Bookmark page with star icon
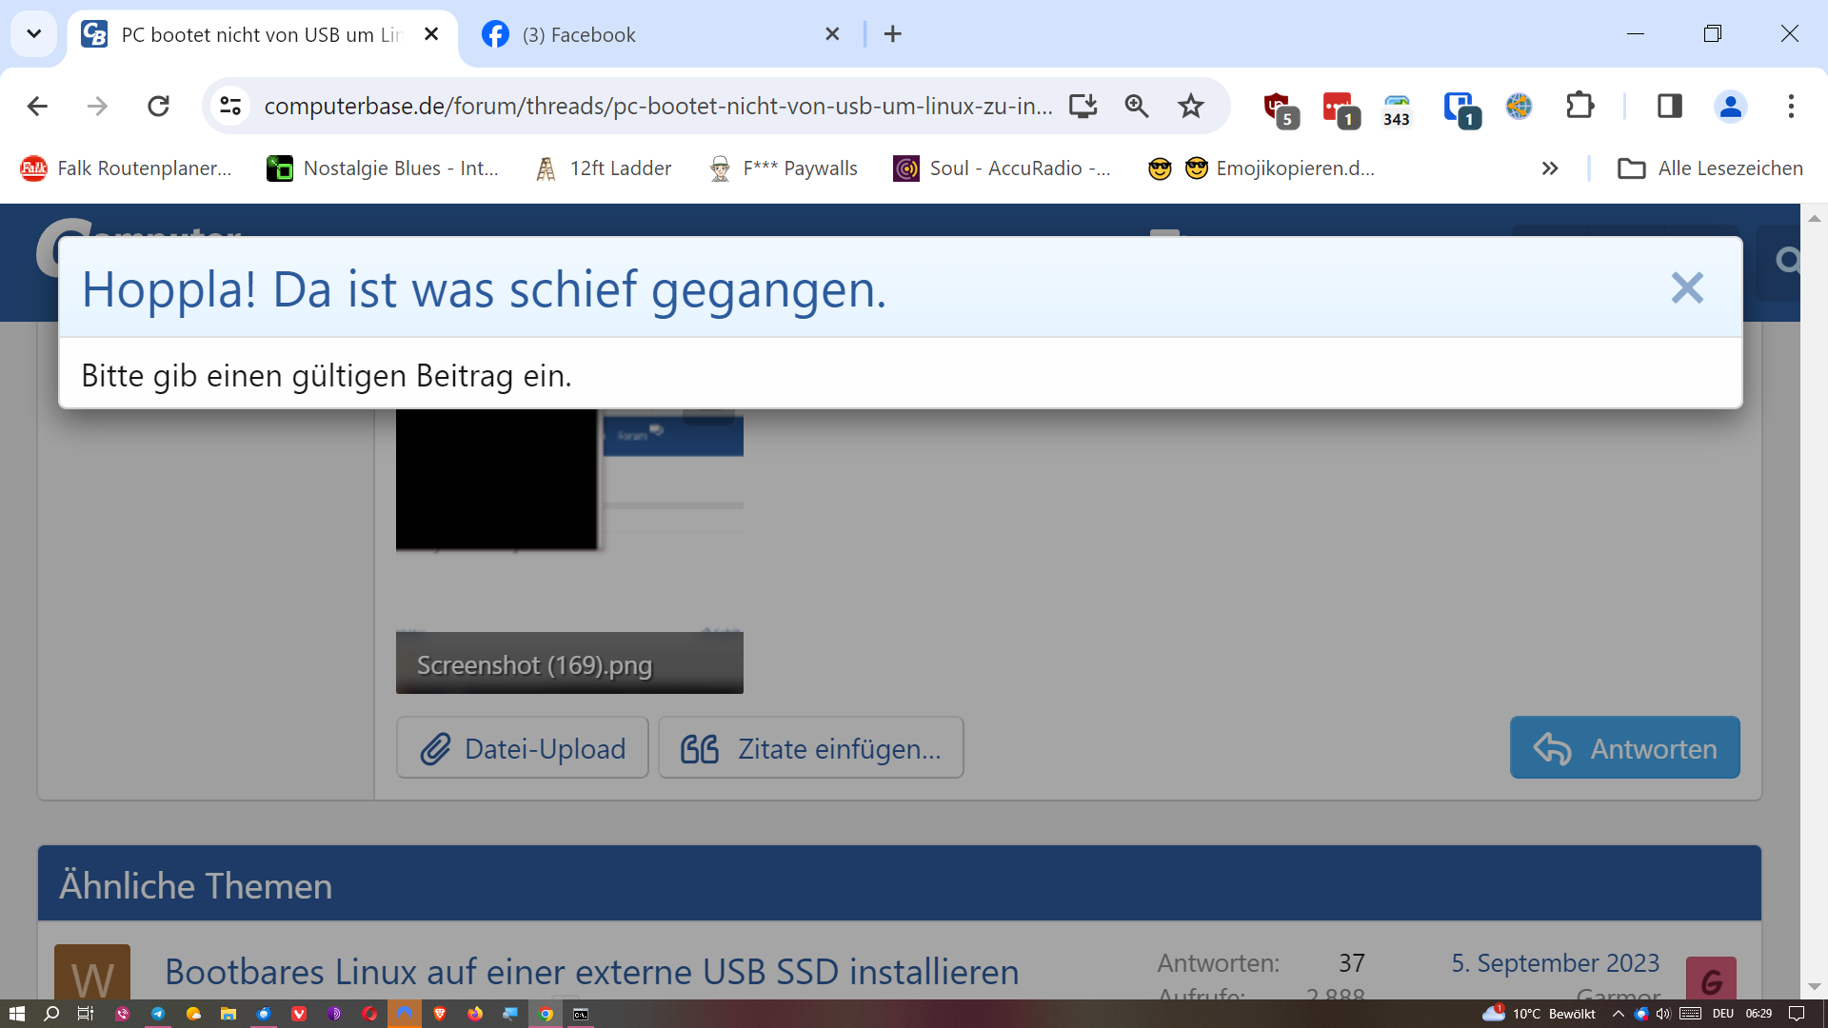 [1191, 106]
